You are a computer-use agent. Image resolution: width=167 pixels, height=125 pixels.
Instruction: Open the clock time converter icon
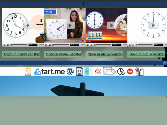(x=121, y=71)
